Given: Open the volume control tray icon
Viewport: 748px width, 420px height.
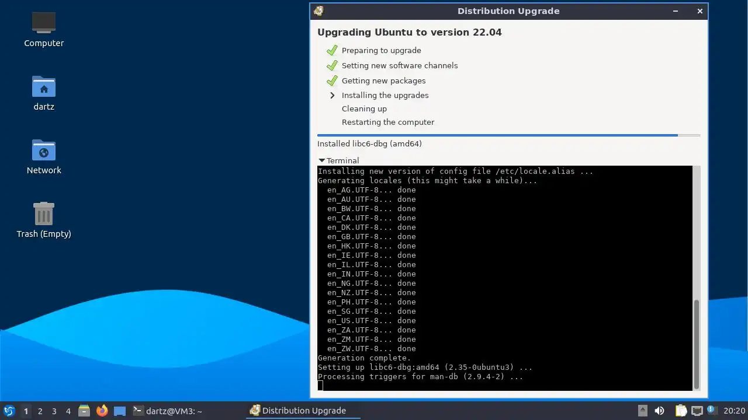Looking at the screenshot, I should click(659, 411).
